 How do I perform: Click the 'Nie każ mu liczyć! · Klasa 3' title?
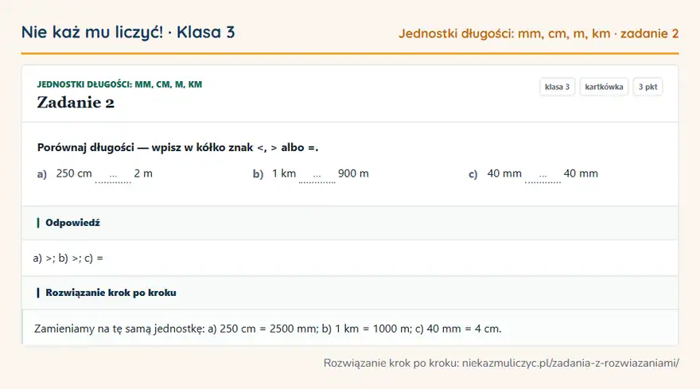click(128, 32)
